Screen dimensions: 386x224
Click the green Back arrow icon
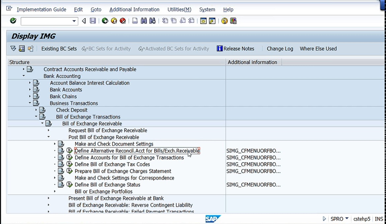tap(105, 21)
